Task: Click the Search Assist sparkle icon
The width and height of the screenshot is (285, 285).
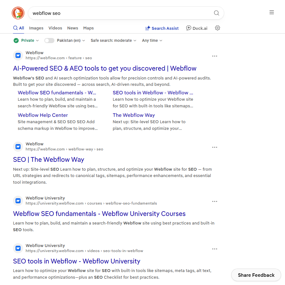Action: tap(148, 28)
